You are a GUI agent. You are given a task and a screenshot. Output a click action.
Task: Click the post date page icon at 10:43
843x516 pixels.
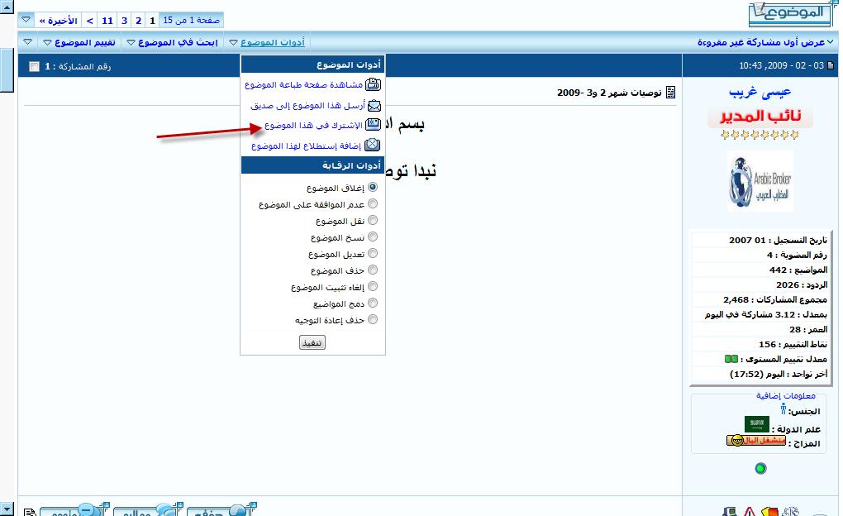tap(831, 65)
